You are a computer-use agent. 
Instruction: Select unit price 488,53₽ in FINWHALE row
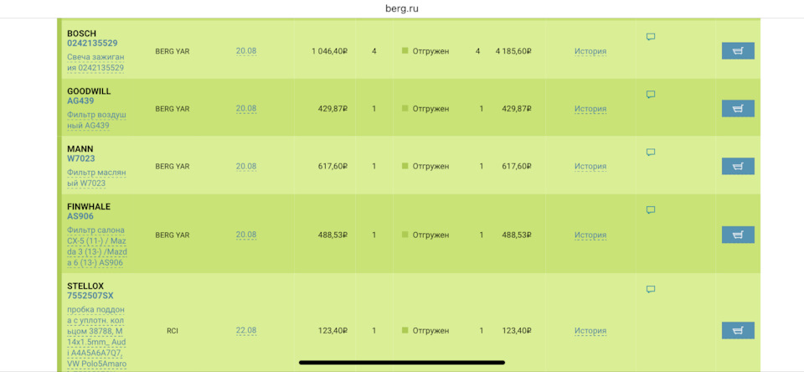pos(332,235)
